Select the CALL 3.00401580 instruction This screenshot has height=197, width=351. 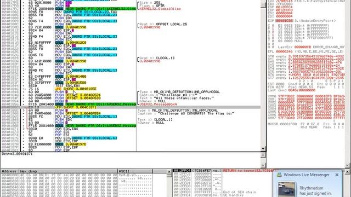[x=71, y=83]
